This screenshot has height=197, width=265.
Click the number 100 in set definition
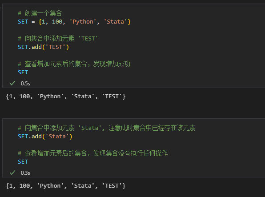coord(57,22)
